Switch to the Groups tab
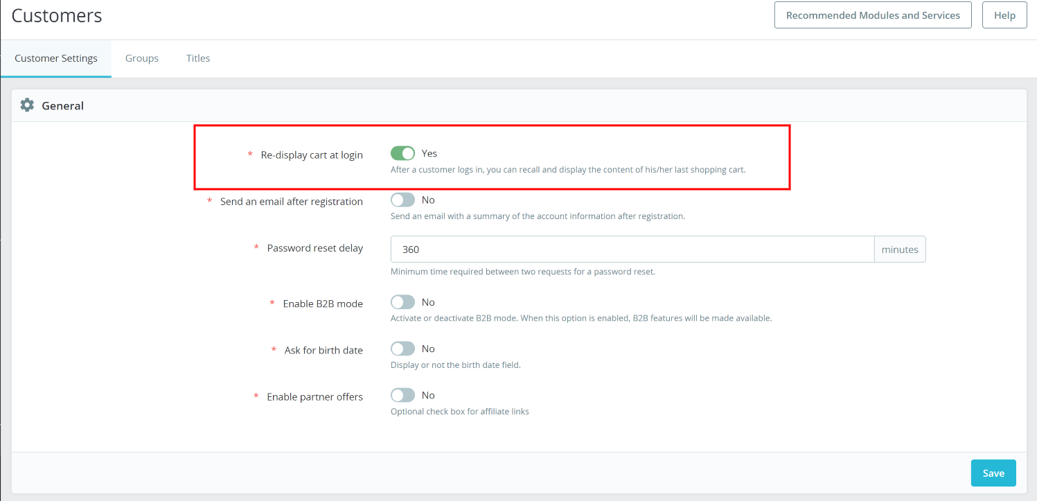The width and height of the screenshot is (1037, 501). point(142,58)
